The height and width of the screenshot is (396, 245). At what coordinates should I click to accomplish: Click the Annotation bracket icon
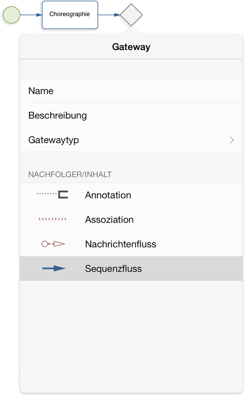tap(52, 195)
